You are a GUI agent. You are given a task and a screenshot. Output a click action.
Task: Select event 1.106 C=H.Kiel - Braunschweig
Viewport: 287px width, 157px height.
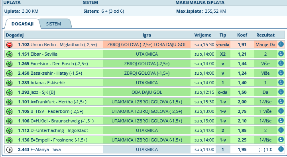click(56, 121)
